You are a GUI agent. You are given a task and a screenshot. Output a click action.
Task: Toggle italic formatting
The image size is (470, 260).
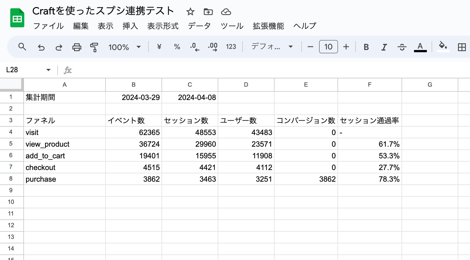tap(384, 47)
